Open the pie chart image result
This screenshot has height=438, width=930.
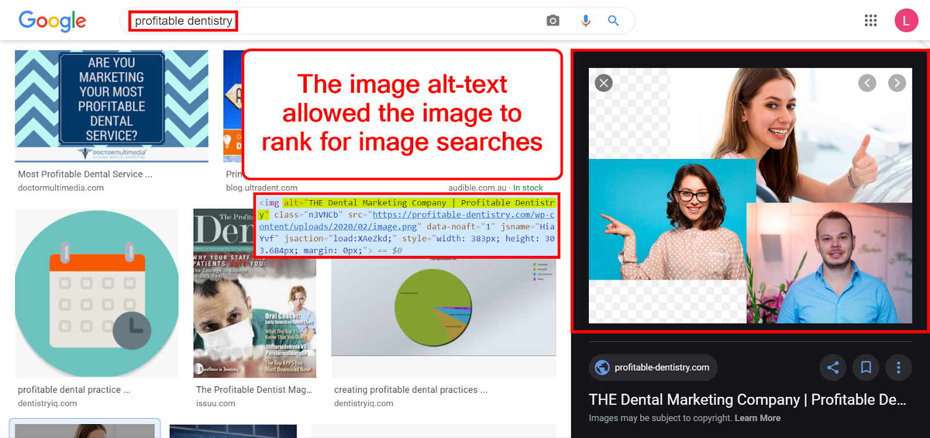(443, 307)
